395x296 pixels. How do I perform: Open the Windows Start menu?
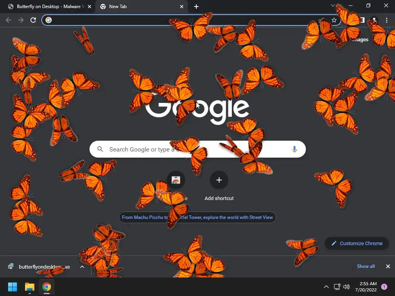[12, 287]
